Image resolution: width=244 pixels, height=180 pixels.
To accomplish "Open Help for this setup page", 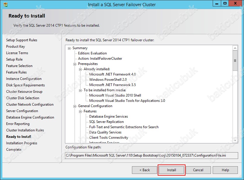I will click(x=225, y=170).
